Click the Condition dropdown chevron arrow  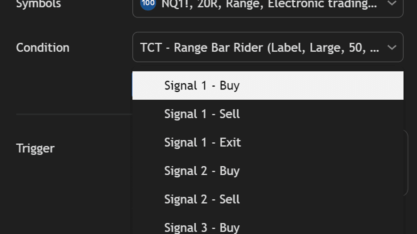click(x=392, y=47)
